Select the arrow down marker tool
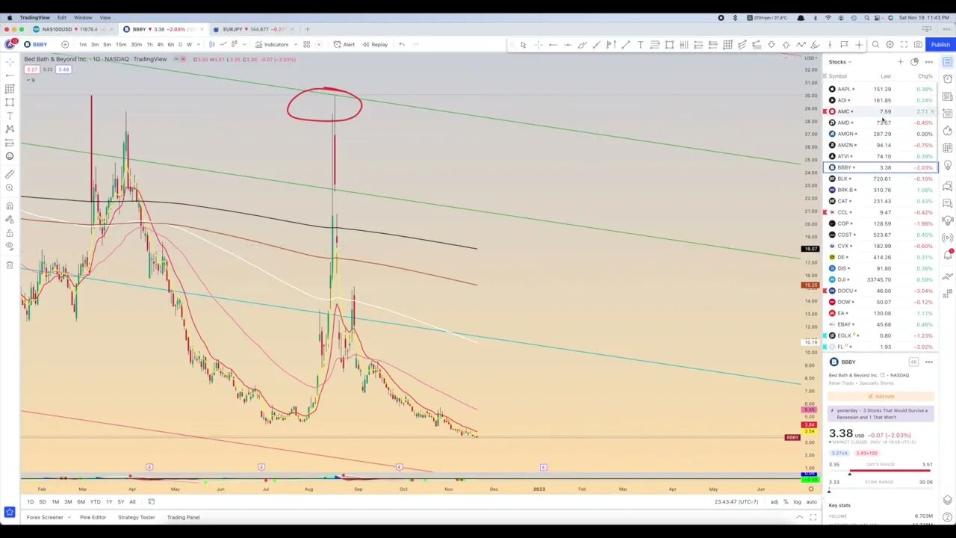Viewport: 956px width, 538px height. pyautogui.click(x=772, y=45)
